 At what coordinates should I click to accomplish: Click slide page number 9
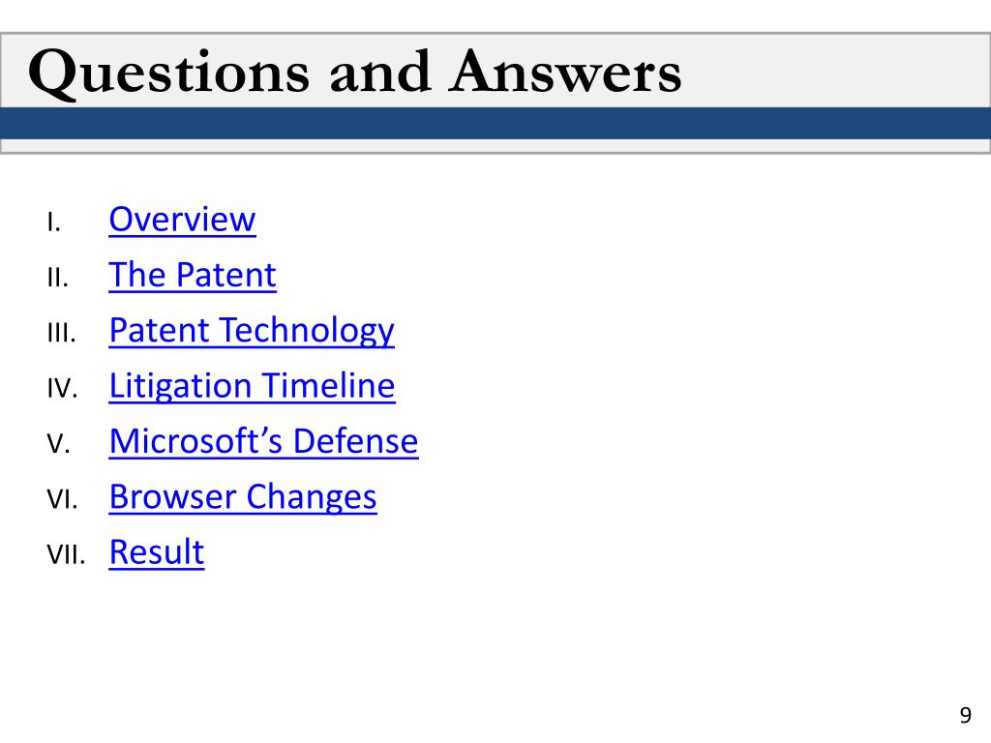pyautogui.click(x=965, y=715)
